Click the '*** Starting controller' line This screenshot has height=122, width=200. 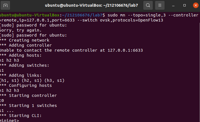click(28, 95)
